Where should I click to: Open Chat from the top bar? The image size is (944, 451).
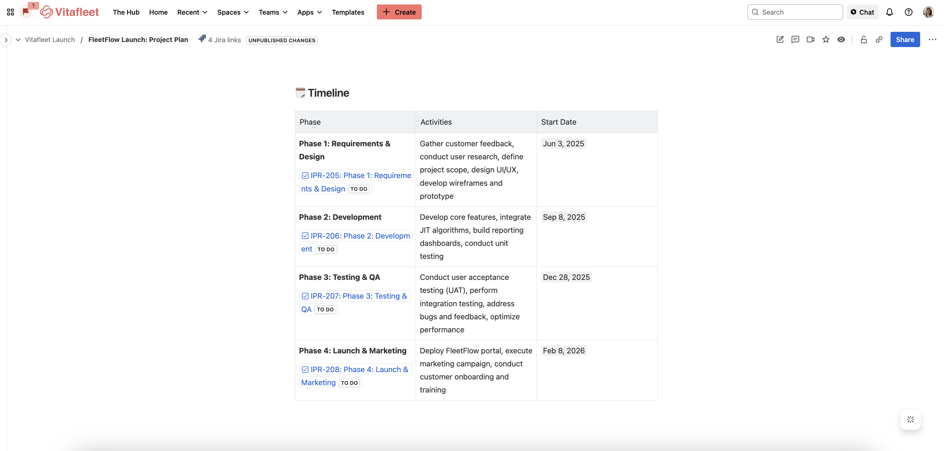[863, 12]
